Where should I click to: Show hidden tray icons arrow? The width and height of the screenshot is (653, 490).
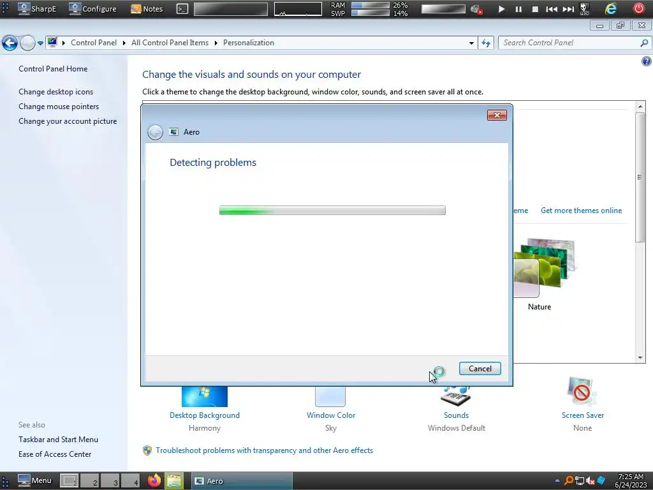[x=557, y=481]
